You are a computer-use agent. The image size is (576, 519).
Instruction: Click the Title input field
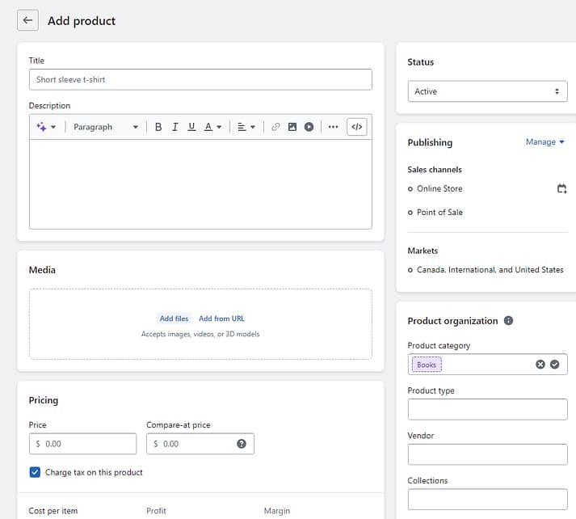[200, 79]
